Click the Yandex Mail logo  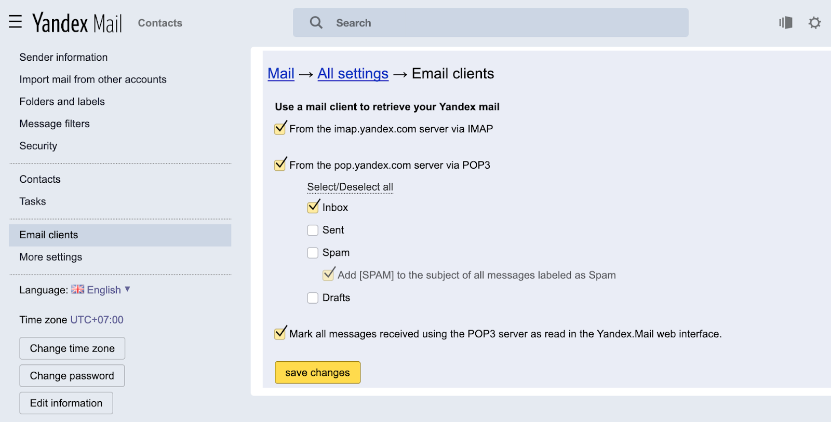tap(77, 23)
